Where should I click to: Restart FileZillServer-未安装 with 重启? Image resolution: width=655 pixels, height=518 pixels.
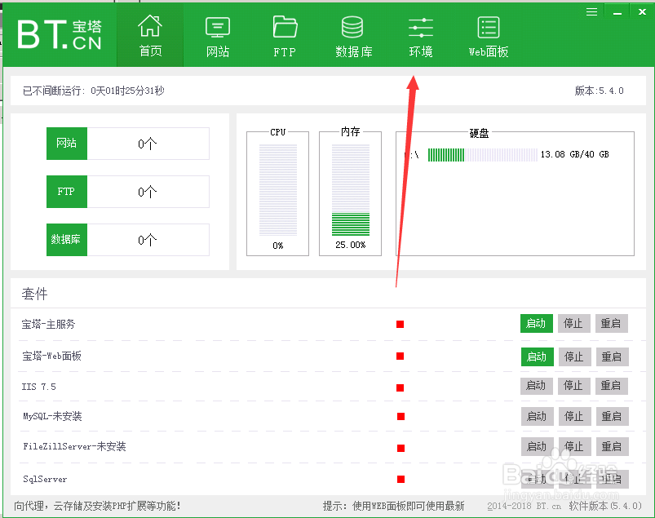click(613, 446)
